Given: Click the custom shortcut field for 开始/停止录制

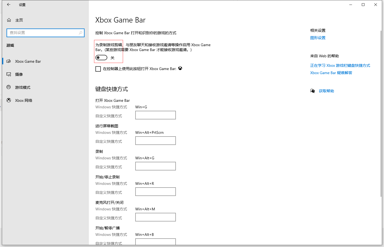Looking at the screenshot, I should [155, 192].
